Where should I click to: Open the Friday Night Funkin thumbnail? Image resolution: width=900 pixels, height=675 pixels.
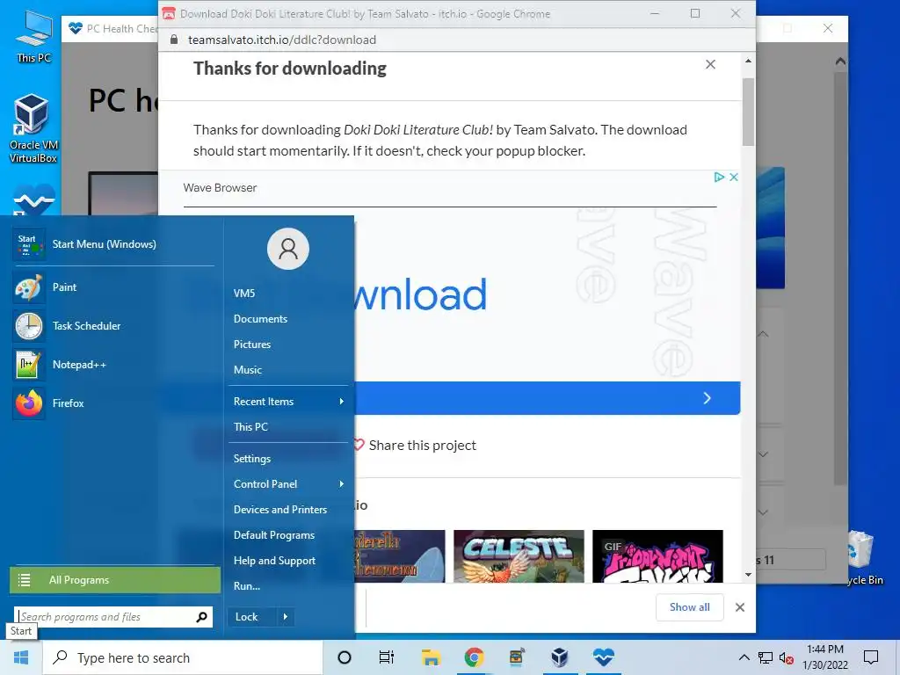(657, 556)
